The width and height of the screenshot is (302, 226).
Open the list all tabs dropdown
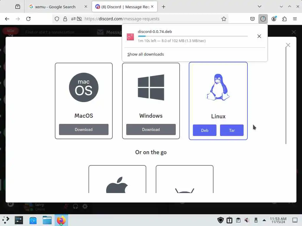(x=260, y=6)
